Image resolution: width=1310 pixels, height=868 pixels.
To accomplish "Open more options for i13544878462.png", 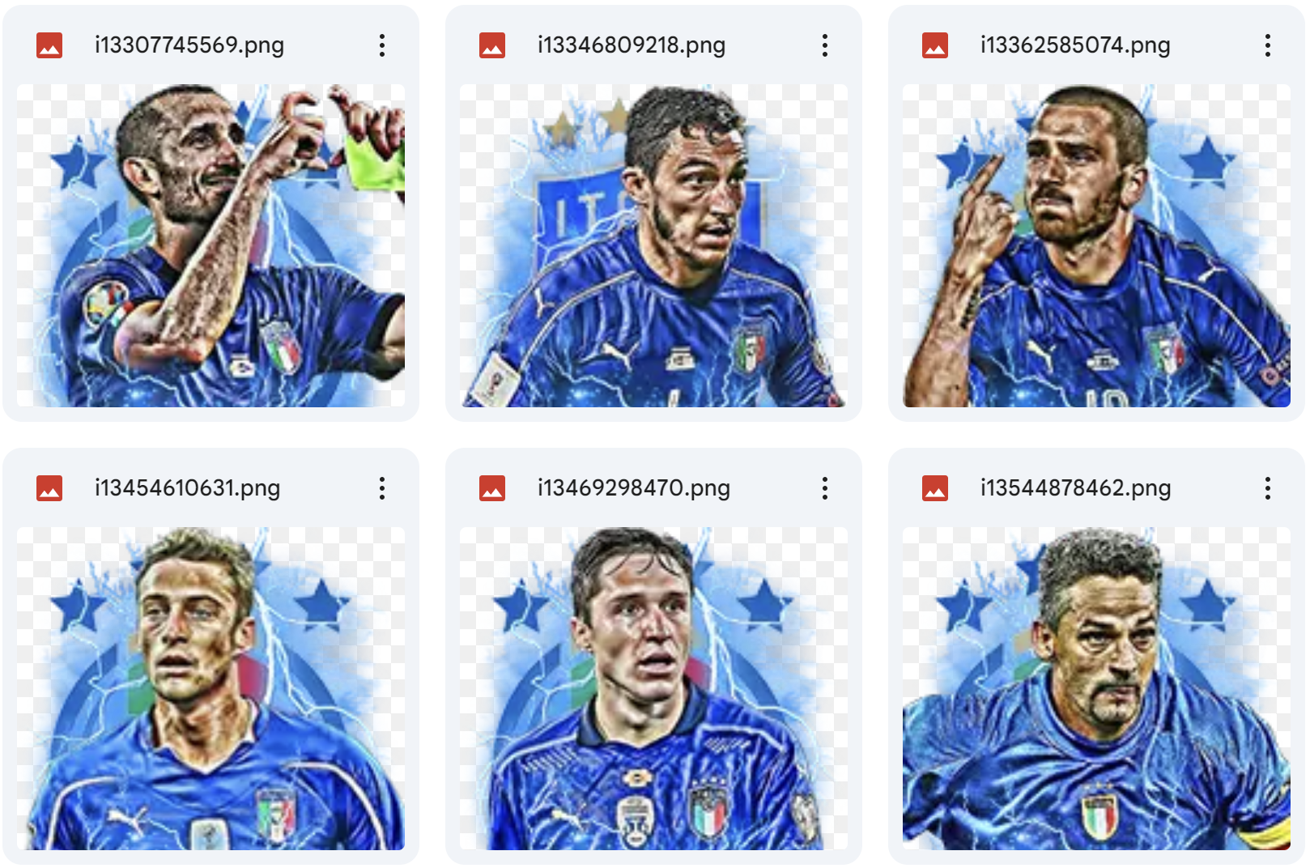I will point(1267,488).
